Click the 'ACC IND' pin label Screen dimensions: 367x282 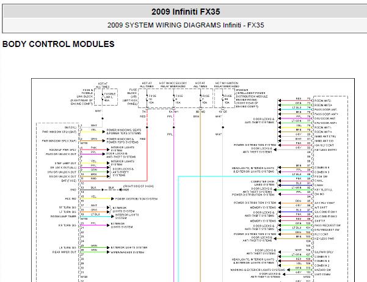71,199
